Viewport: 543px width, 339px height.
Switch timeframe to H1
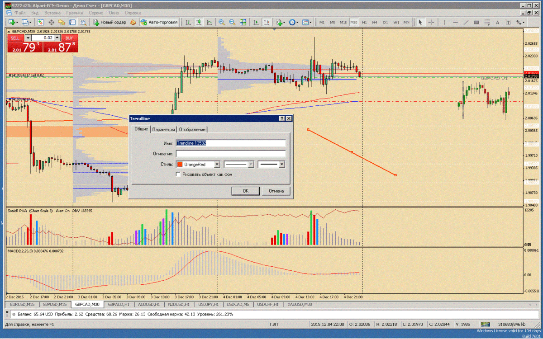(x=364, y=22)
